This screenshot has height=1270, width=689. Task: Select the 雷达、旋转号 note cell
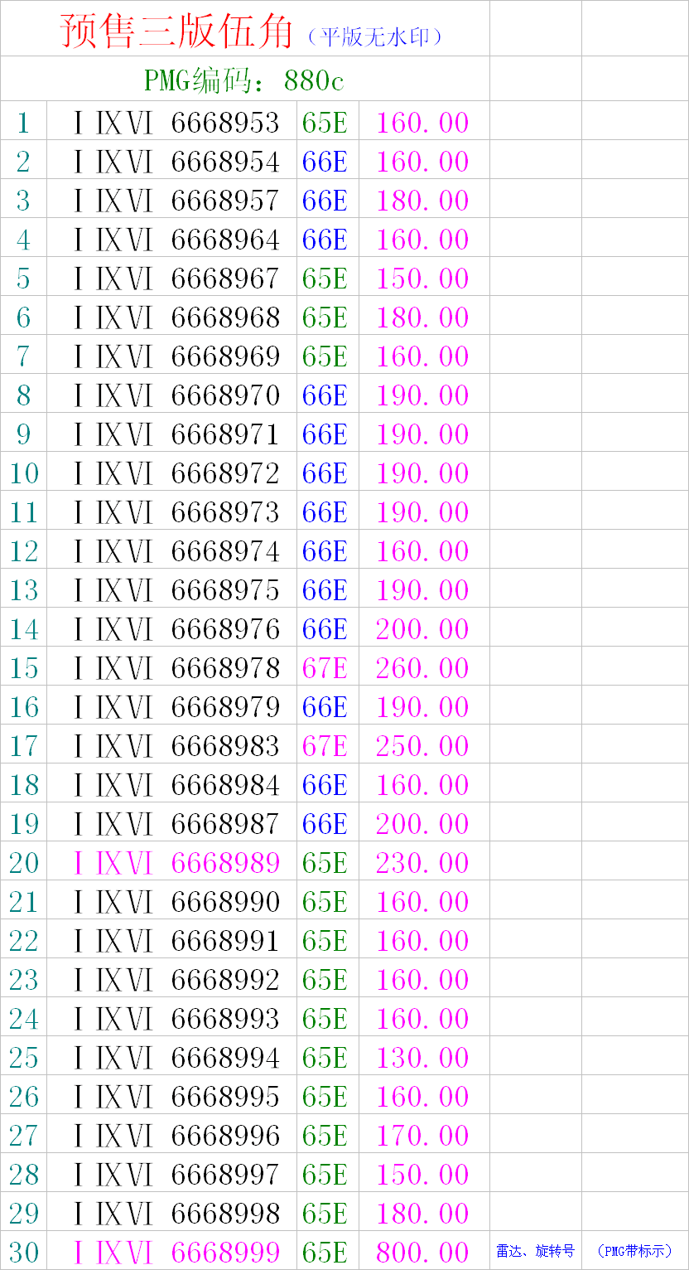[x=535, y=1251]
